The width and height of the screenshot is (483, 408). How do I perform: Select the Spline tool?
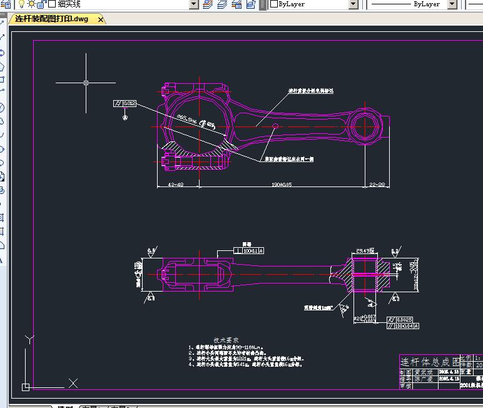click(2, 135)
